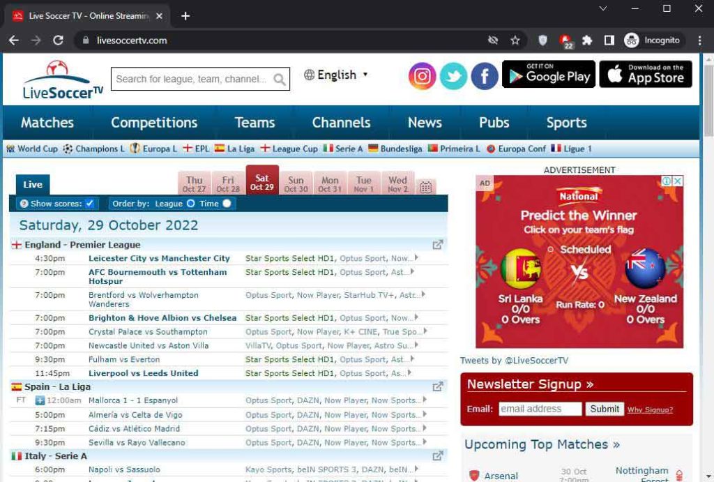Image resolution: width=714 pixels, height=482 pixels.
Task: Open La Liga external link icon
Action: pyautogui.click(x=438, y=386)
